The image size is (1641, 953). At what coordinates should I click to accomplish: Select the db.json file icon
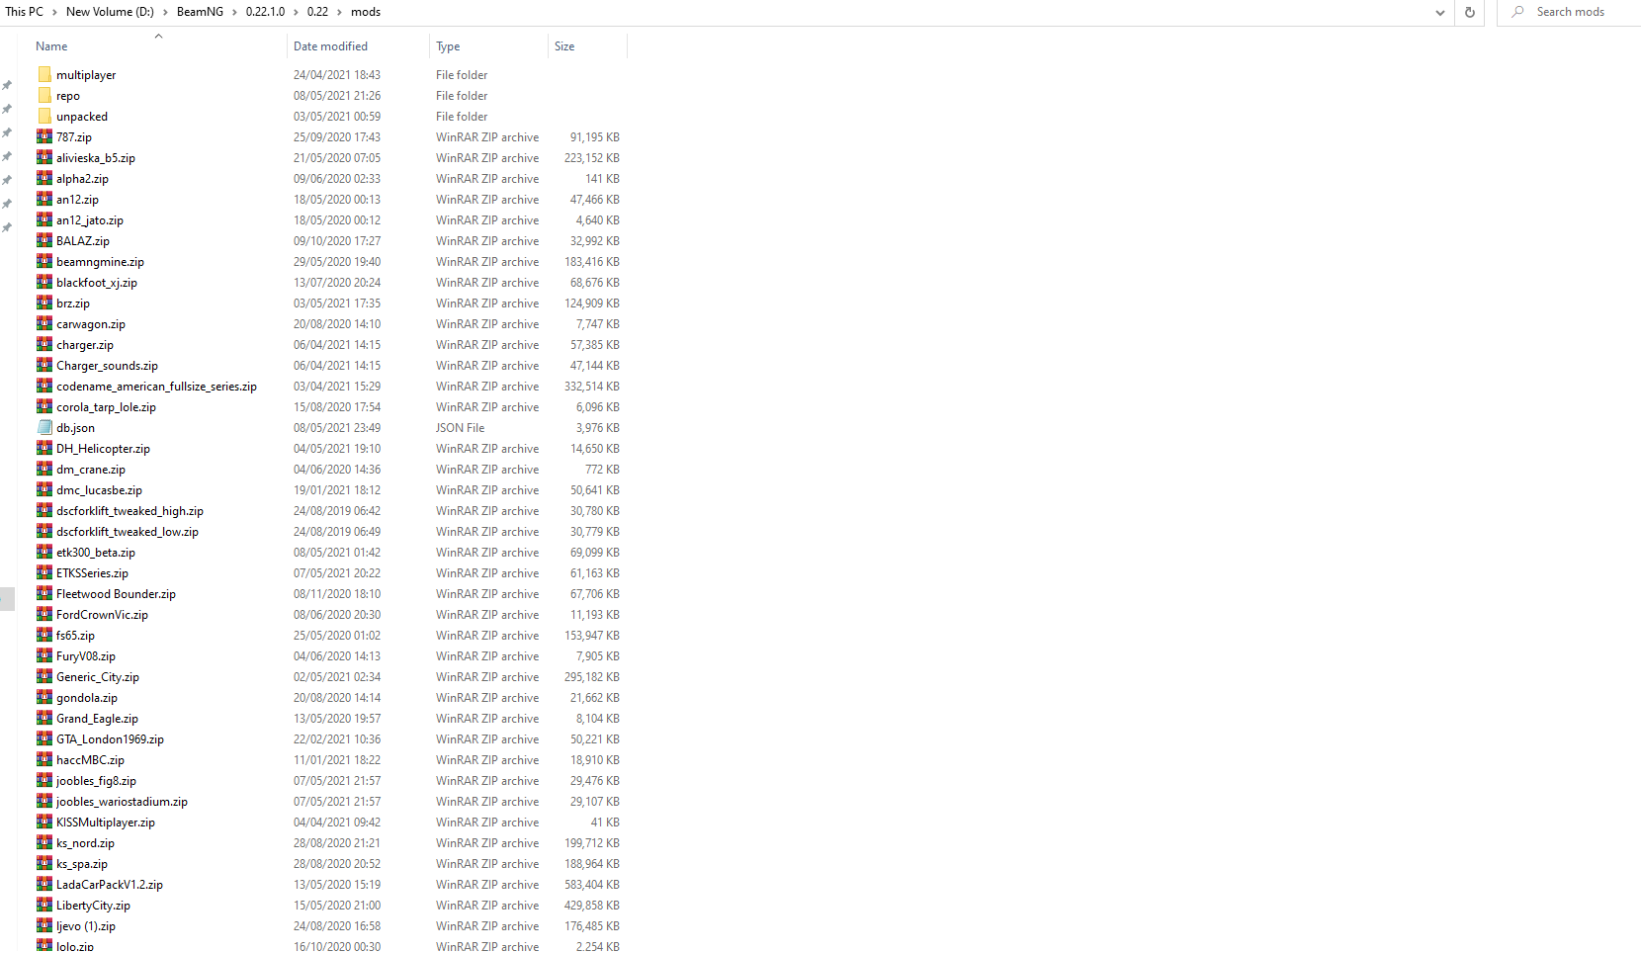click(x=44, y=427)
